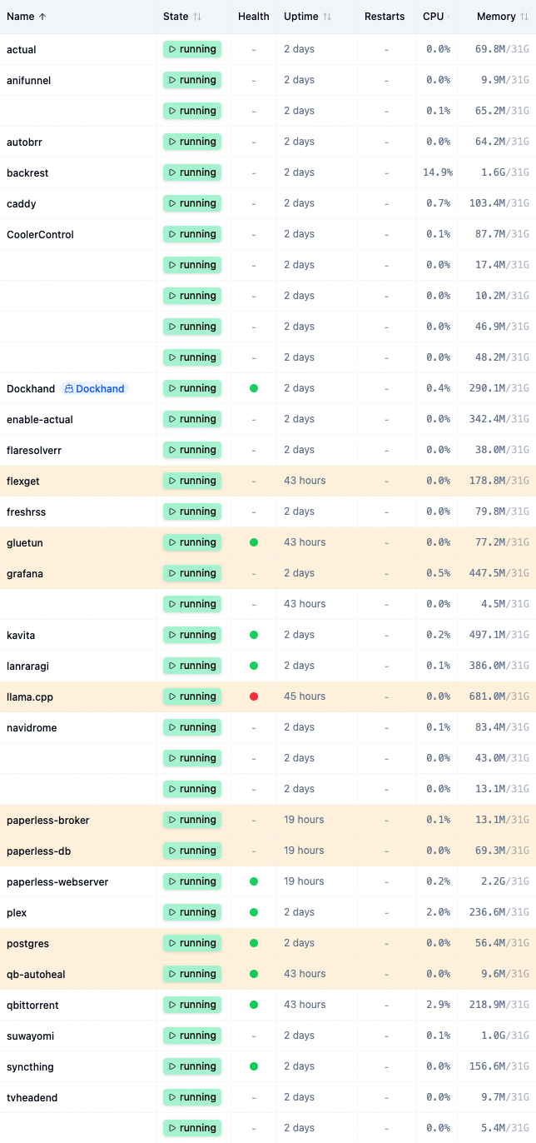This screenshot has width=536, height=1143.
Task: Click the 45 hours uptime cell
Action: point(305,696)
